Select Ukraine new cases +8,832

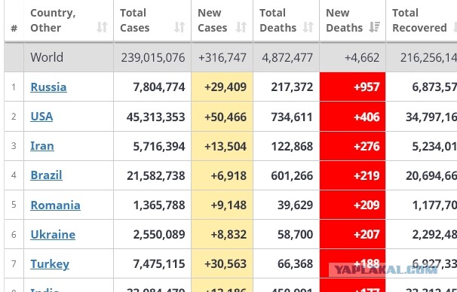(x=228, y=234)
